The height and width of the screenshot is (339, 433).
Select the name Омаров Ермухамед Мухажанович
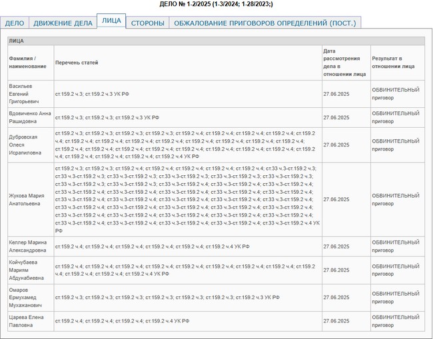click(29, 297)
